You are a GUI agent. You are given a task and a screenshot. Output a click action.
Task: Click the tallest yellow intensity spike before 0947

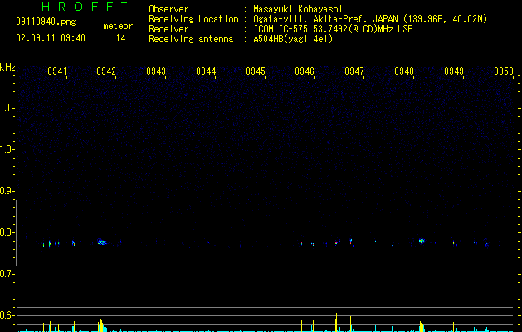[336, 322]
